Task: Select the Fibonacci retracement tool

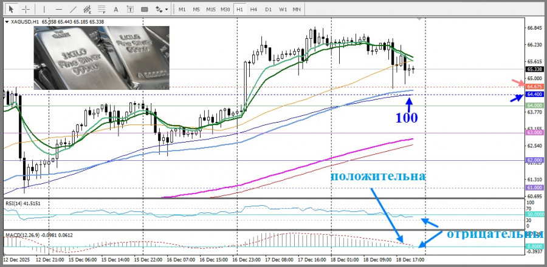Action: pyautogui.click(x=102, y=9)
